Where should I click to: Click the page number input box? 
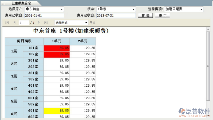point(24,23)
